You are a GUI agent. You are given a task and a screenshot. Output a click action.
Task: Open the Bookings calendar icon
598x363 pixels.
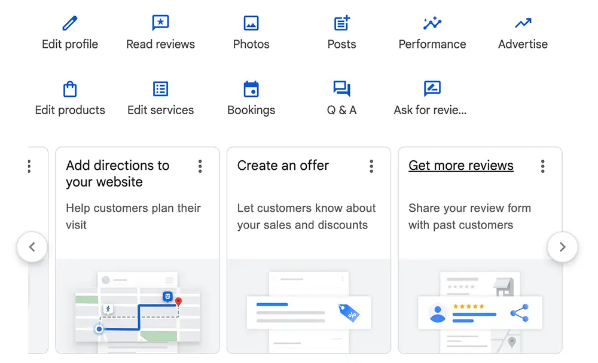pos(251,89)
